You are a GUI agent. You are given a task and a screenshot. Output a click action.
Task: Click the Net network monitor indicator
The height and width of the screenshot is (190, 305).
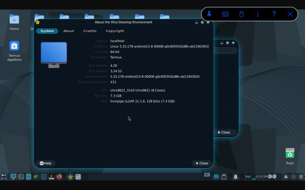pos(248,177)
